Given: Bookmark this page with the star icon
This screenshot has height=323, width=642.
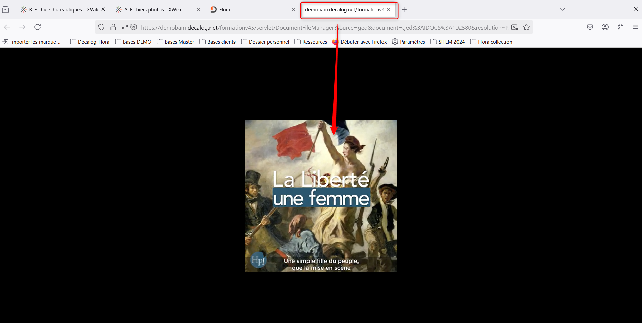Looking at the screenshot, I should click(x=526, y=27).
